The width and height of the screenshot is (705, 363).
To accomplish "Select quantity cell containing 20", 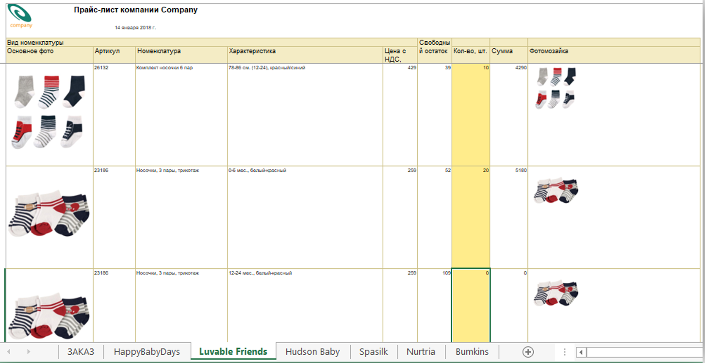I will (x=470, y=217).
